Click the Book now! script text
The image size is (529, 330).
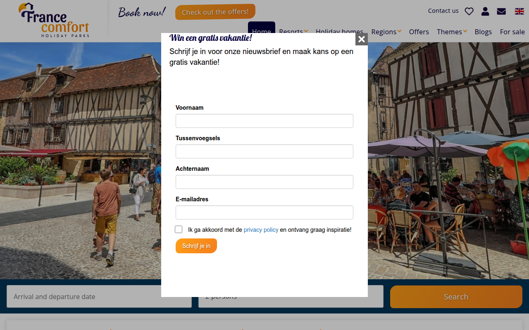point(142,12)
